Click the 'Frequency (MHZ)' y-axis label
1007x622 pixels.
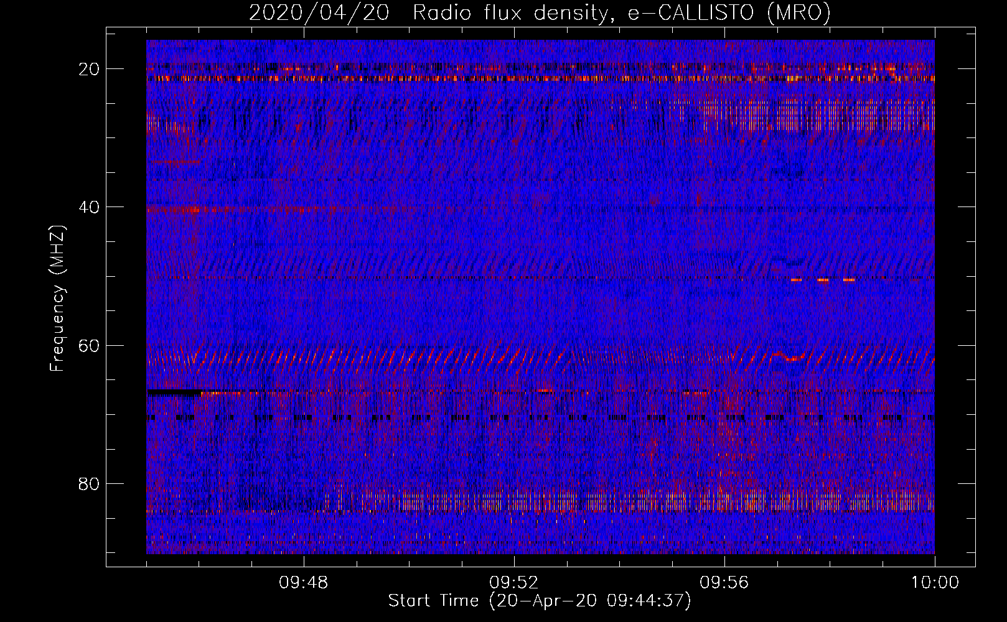click(x=57, y=298)
